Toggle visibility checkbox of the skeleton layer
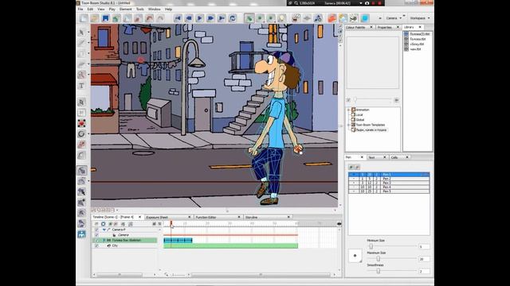510x286 pixels. coord(96,240)
